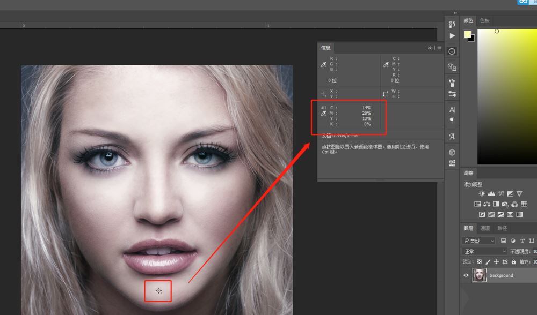Add a Levels adjustment

pyautogui.click(x=491, y=194)
